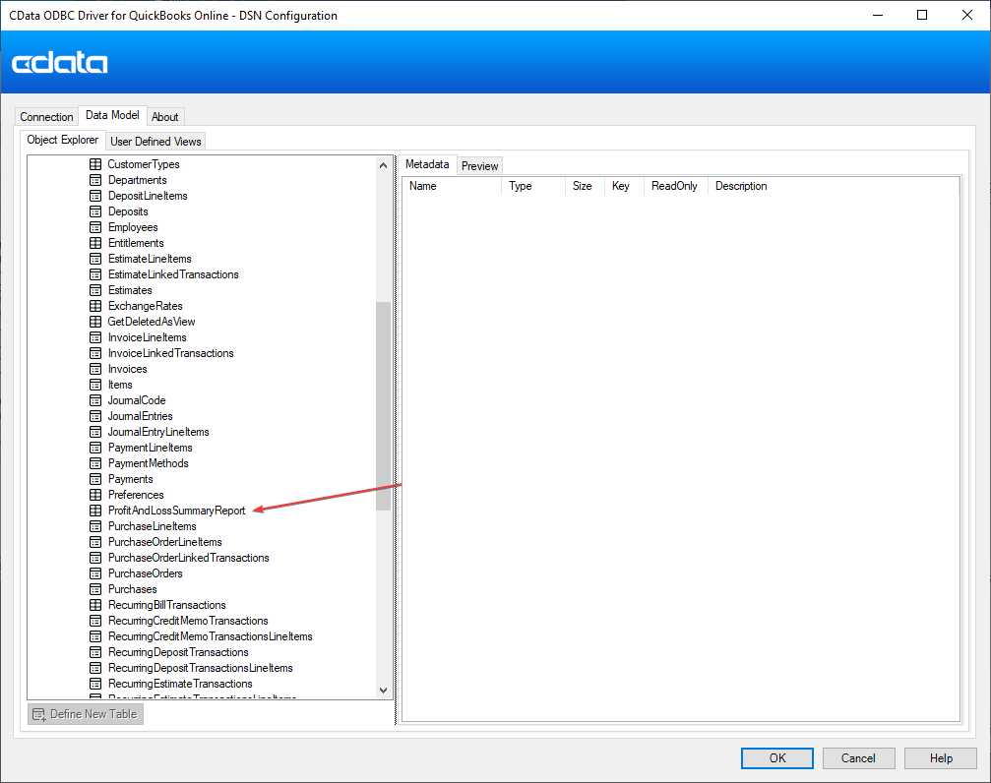This screenshot has width=991, height=783.
Task: Click the Cancel button
Action: 858,758
